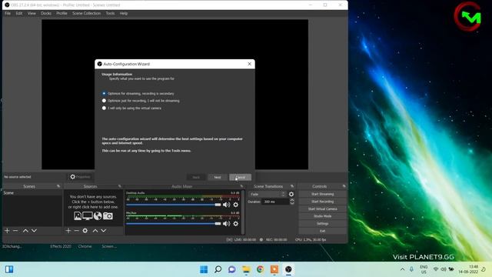Click the display capture monitor icon

click(88, 215)
